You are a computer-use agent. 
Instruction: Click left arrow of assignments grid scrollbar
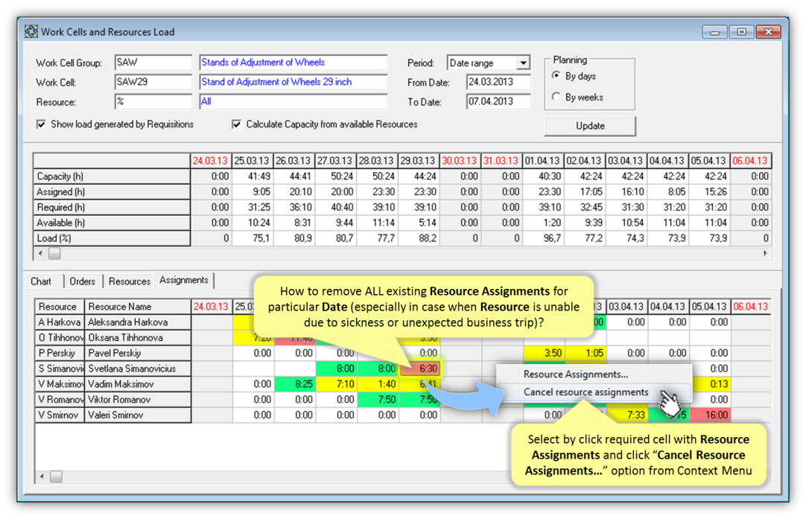(42, 477)
